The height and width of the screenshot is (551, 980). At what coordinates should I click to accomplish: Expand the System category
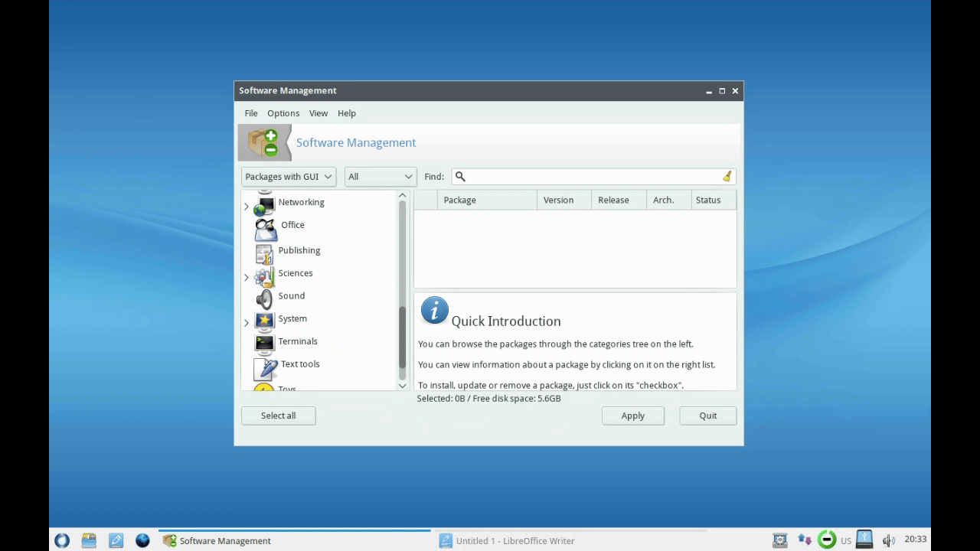coord(247,323)
